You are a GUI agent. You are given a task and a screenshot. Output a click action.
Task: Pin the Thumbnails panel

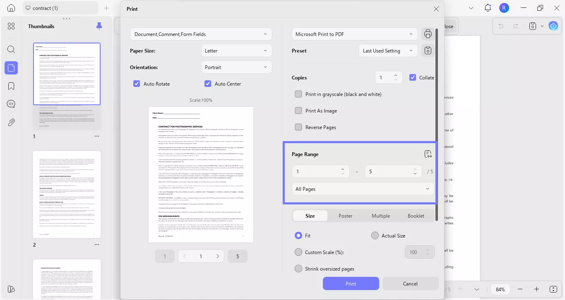(x=99, y=26)
